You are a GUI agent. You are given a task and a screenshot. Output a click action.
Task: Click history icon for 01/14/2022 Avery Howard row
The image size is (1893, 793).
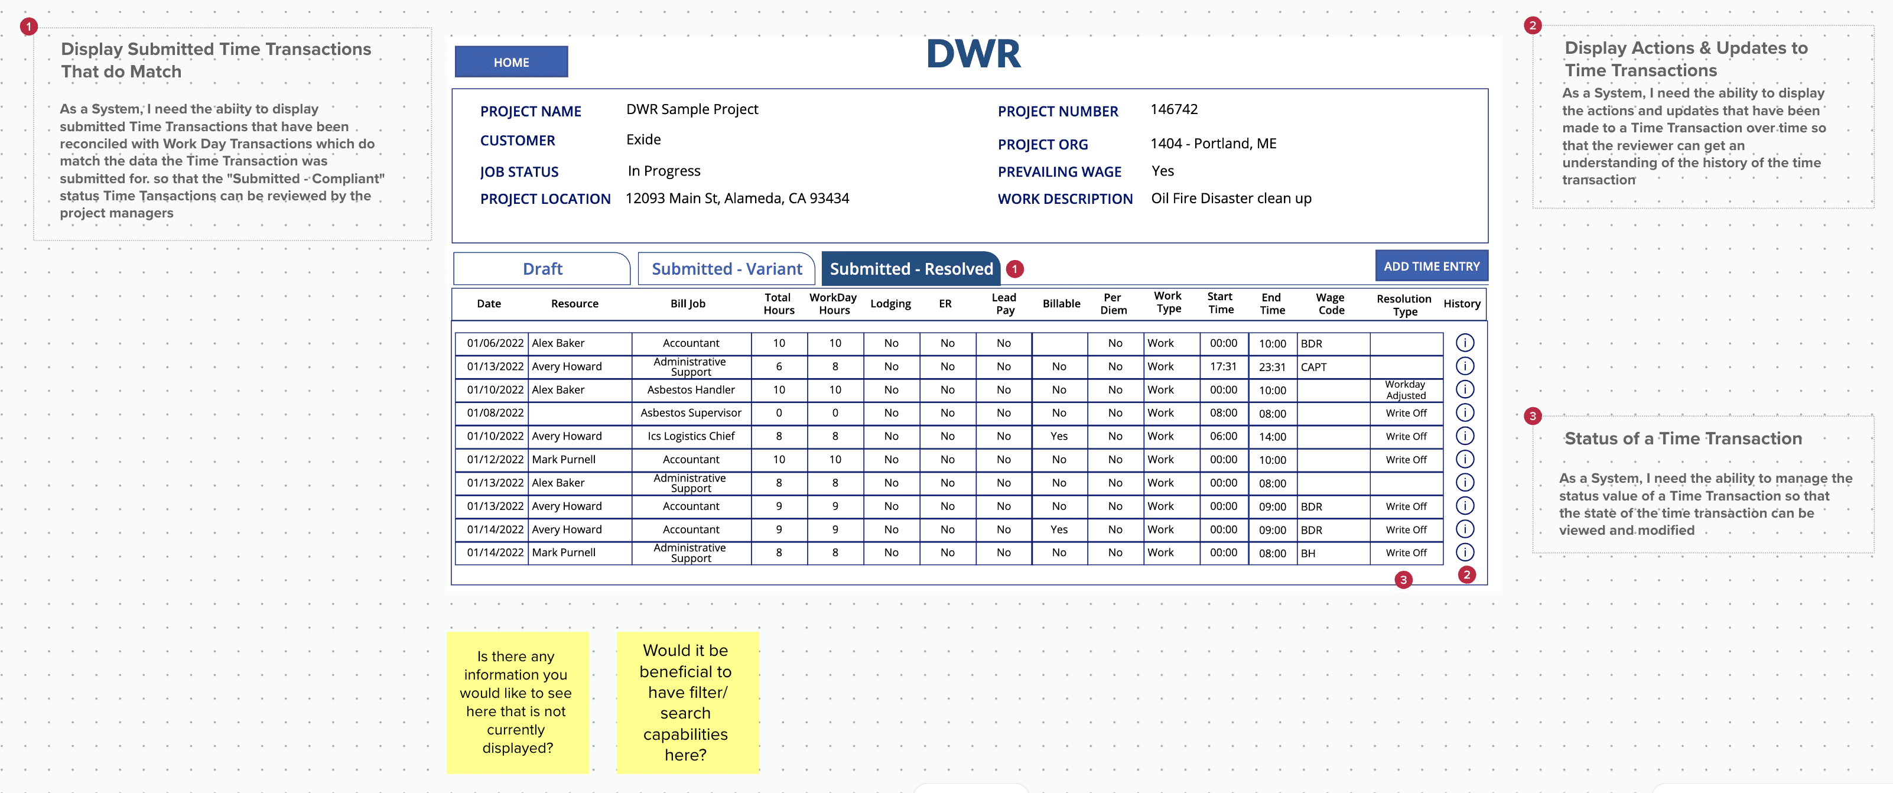click(1464, 529)
